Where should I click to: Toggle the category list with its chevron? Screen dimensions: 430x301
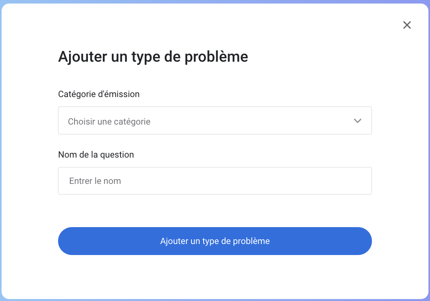point(357,121)
